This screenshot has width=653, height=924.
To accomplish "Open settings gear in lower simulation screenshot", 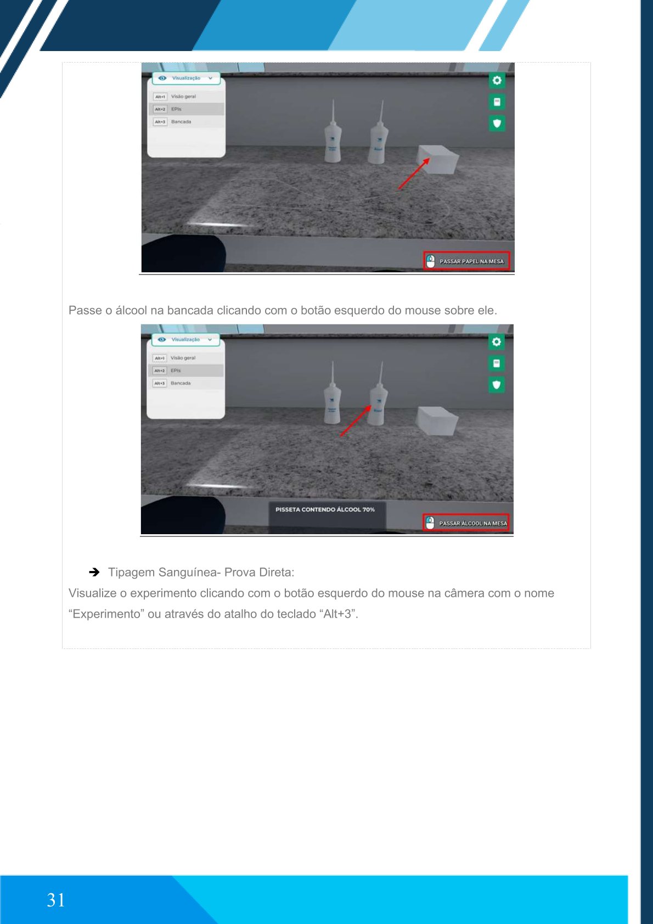I will pyautogui.click(x=496, y=342).
